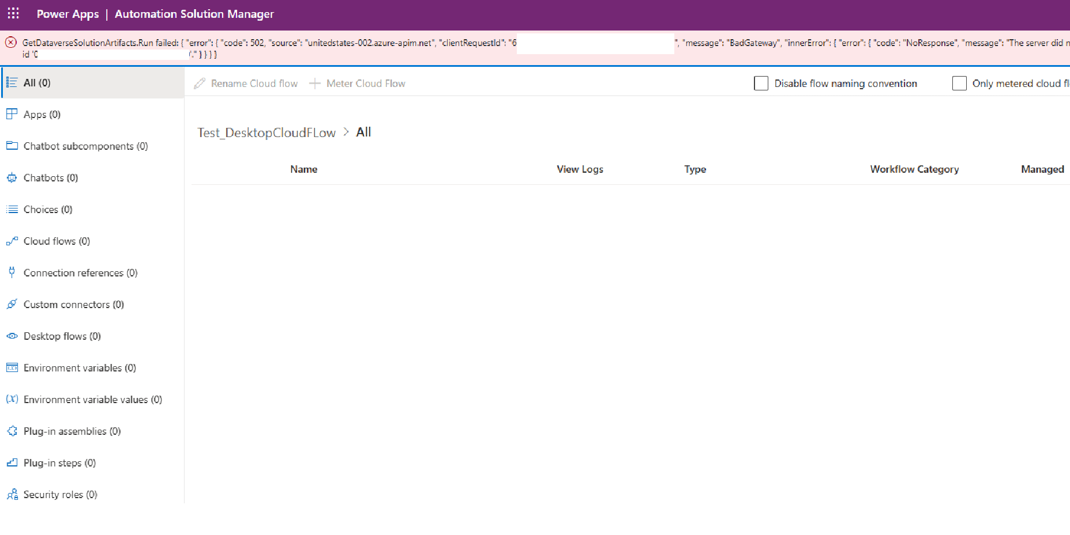The height and width of the screenshot is (535, 1070).
Task: View Connection references
Action: 80,272
